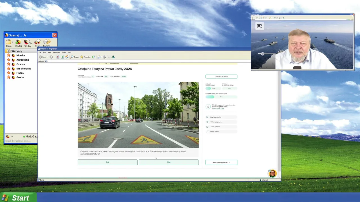The width and height of the screenshot is (360, 202).
Task: Answer the question with Nie
Action: pyautogui.click(x=168, y=162)
